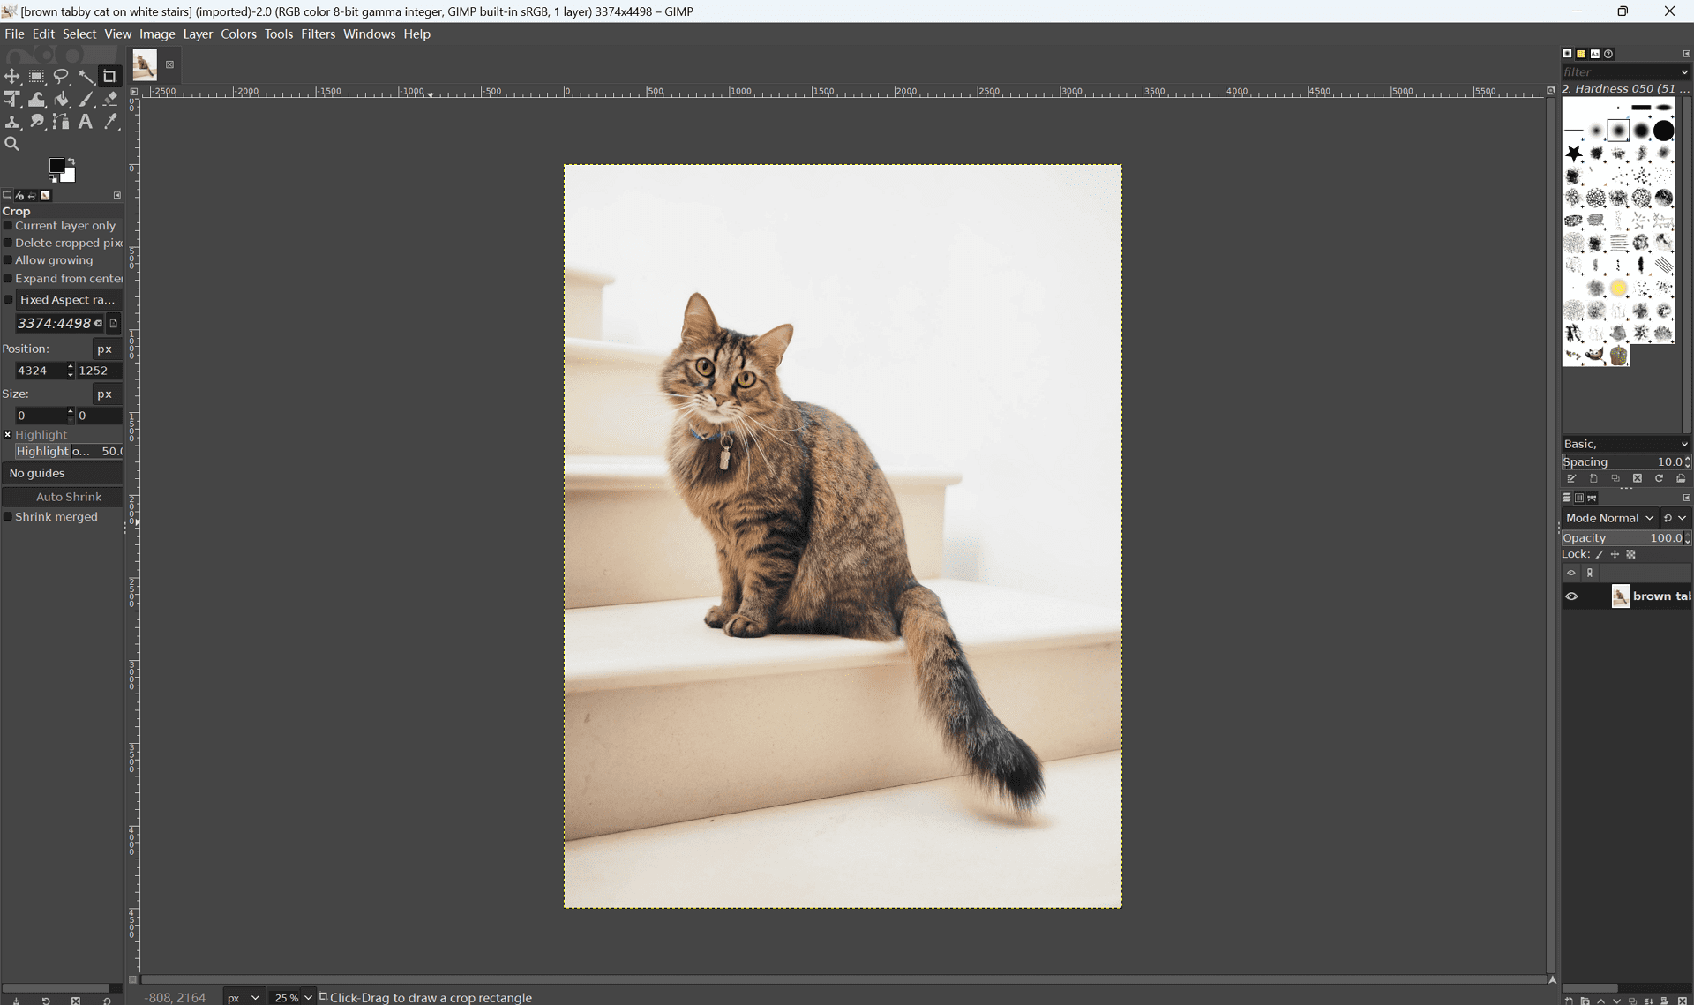Open the Layer menu
The image size is (1694, 1005).
(198, 34)
